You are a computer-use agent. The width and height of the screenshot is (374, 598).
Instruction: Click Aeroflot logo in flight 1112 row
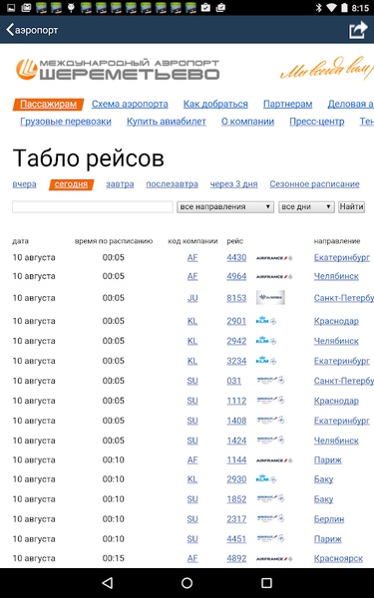pyautogui.click(x=270, y=400)
